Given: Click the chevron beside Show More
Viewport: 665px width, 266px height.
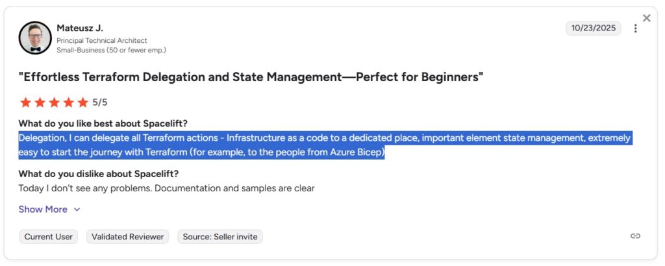Looking at the screenshot, I should (77, 210).
